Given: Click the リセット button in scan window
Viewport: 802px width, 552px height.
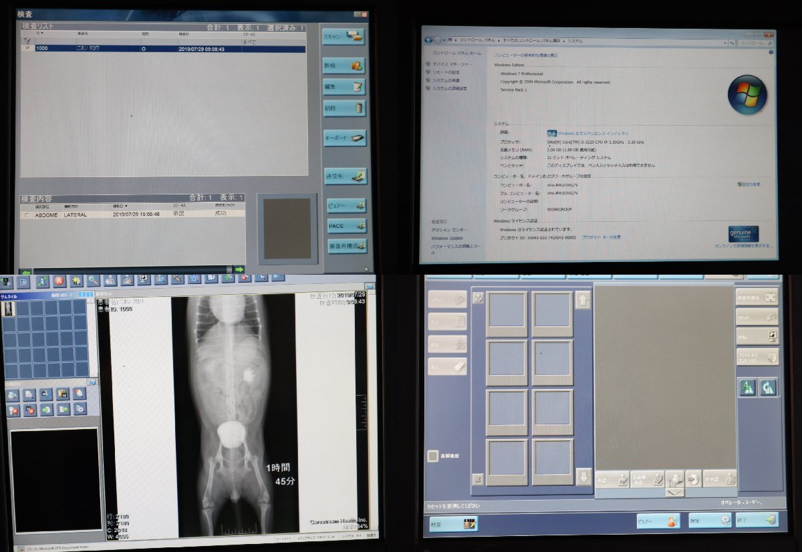Looking at the screenshot, I should click(x=757, y=316).
